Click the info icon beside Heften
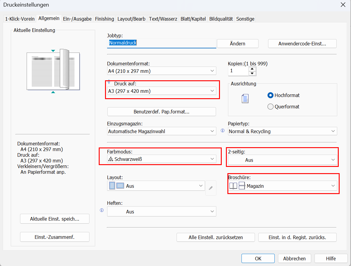 pyautogui.click(x=101, y=210)
